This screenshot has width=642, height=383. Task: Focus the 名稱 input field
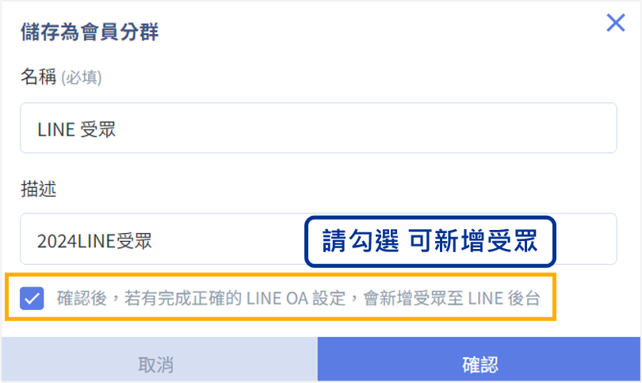coord(318,128)
